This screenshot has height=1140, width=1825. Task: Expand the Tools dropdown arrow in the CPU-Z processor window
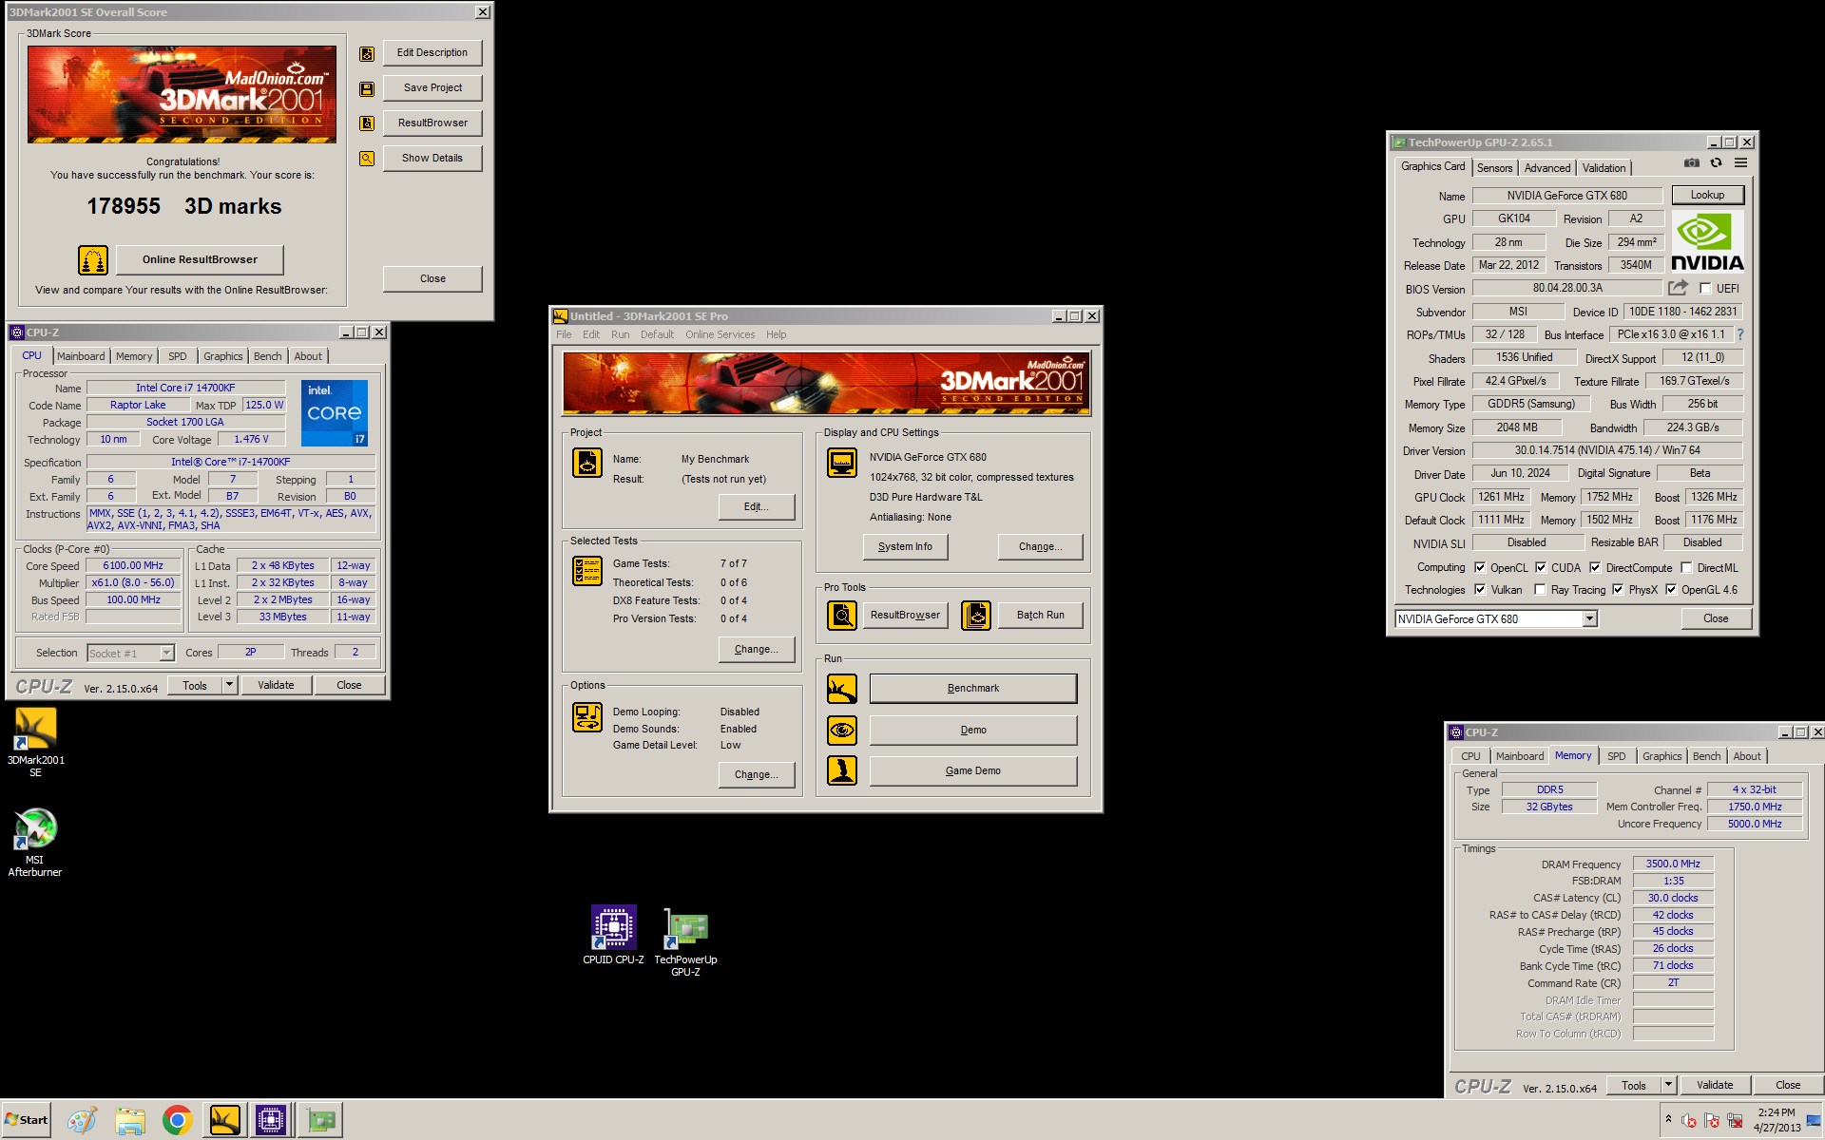(x=229, y=685)
